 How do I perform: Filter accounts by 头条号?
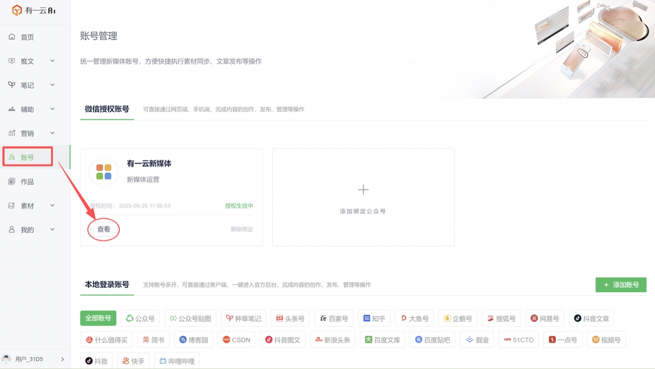[290, 318]
